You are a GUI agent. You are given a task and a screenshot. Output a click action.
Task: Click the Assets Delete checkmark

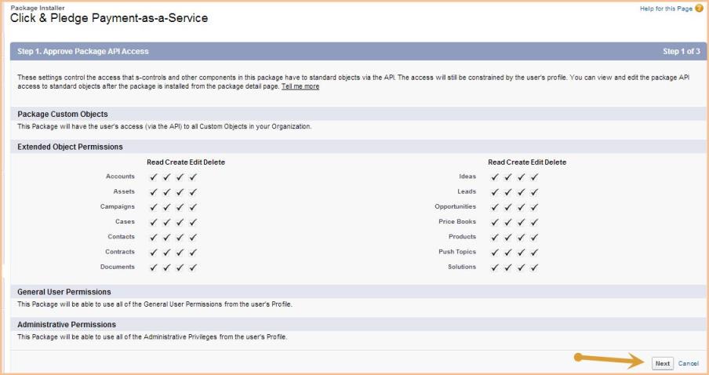[193, 191]
